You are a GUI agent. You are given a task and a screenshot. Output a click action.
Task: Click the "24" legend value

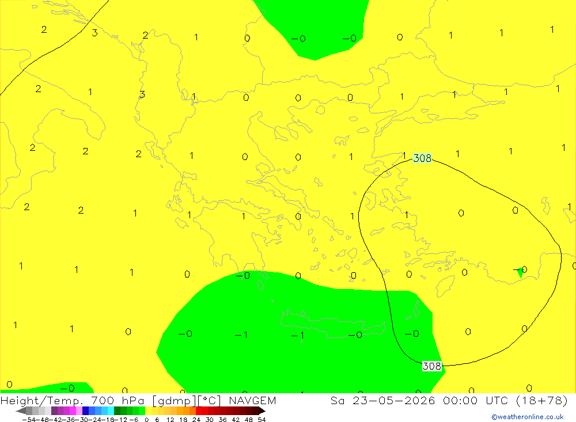[196, 420]
